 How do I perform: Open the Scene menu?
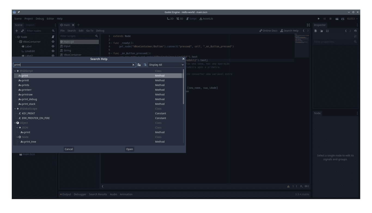(x=17, y=19)
